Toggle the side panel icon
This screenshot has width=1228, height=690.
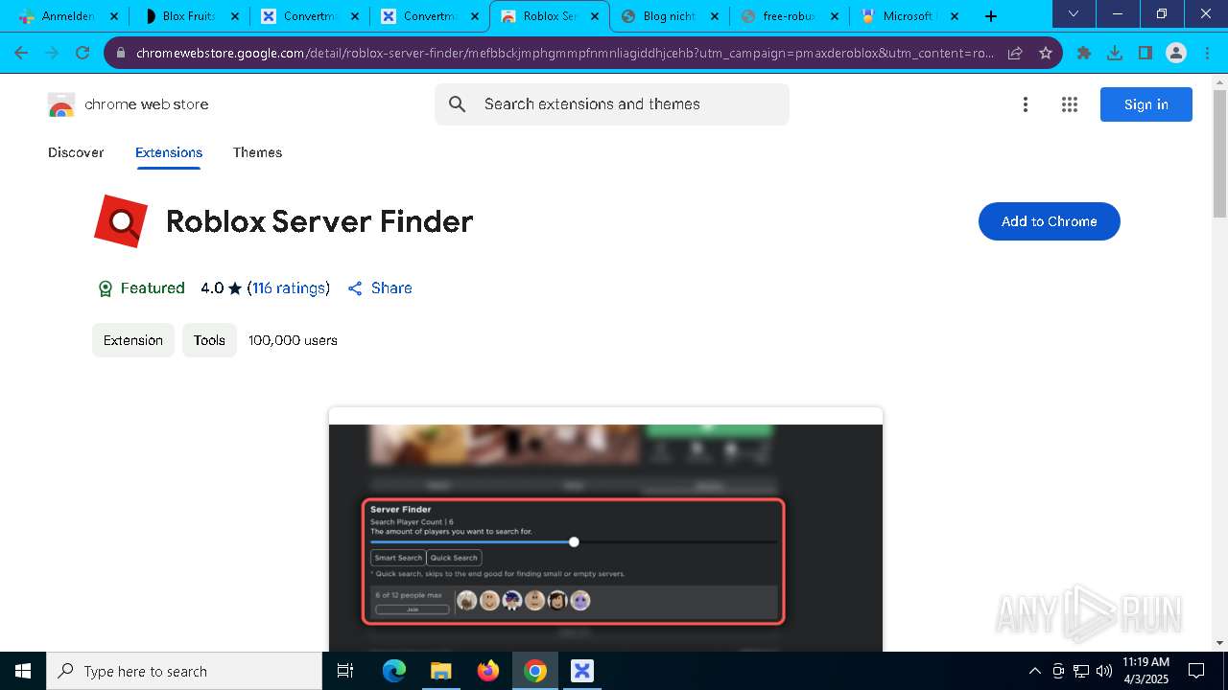coord(1145,53)
